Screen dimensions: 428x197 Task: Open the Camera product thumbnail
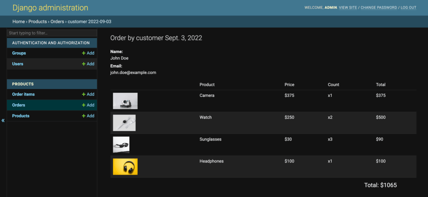click(x=125, y=101)
